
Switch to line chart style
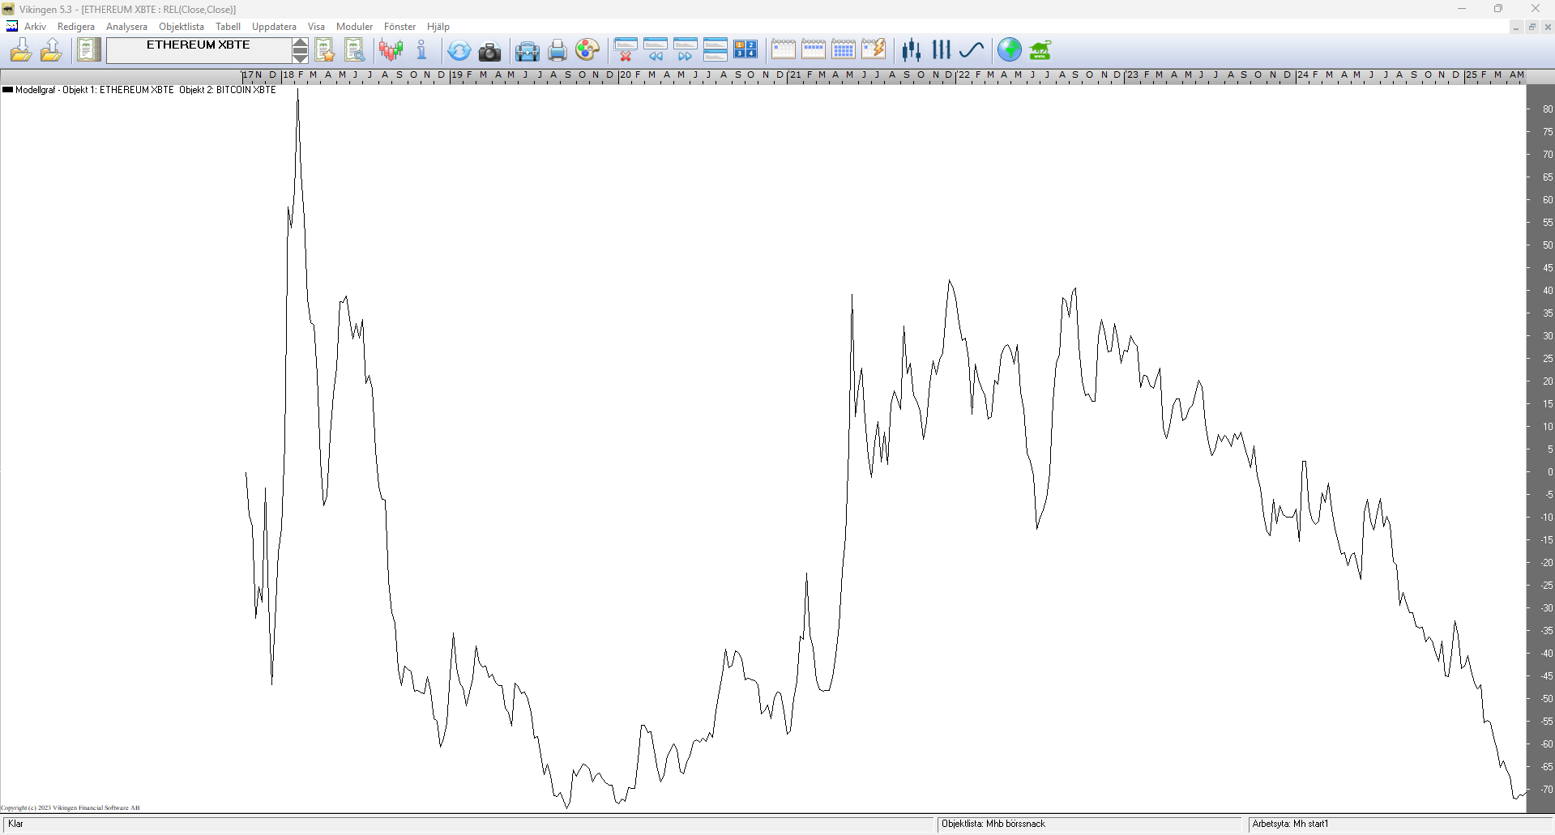pyautogui.click(x=972, y=50)
